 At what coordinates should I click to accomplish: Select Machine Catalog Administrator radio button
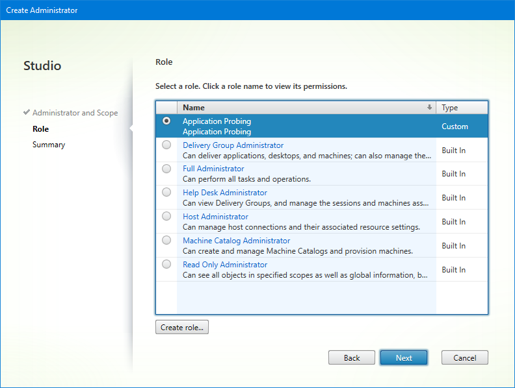[167, 240]
